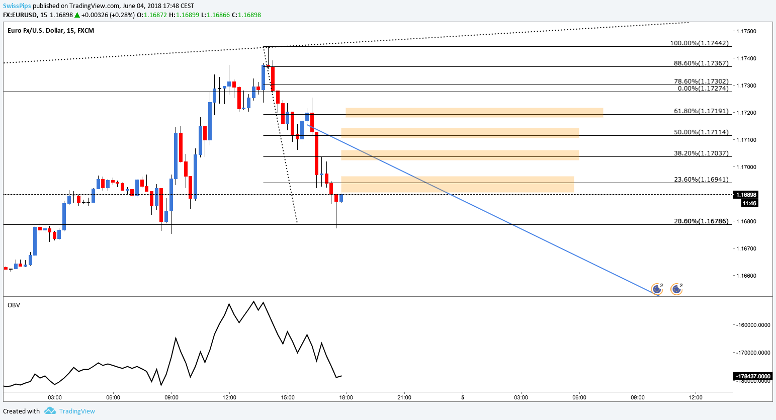The image size is (776, 420).
Task: Click the green up arrow beside price change
Action: (x=77, y=15)
